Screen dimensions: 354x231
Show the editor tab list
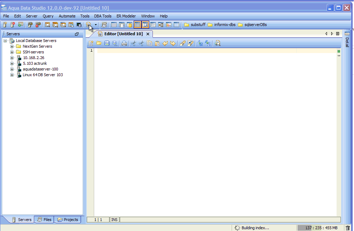pos(338,34)
